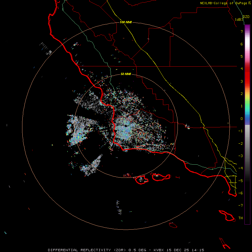Click the -1 value on the color scale
Viewport: 252px width, 252px height.
point(241,131)
